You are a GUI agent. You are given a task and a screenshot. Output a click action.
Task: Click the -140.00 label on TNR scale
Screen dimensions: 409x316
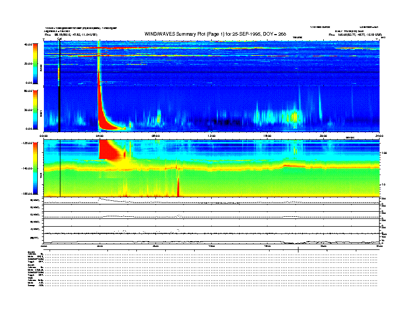point(27,168)
